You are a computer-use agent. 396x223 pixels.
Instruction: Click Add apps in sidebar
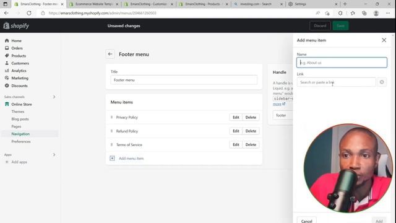(19, 162)
